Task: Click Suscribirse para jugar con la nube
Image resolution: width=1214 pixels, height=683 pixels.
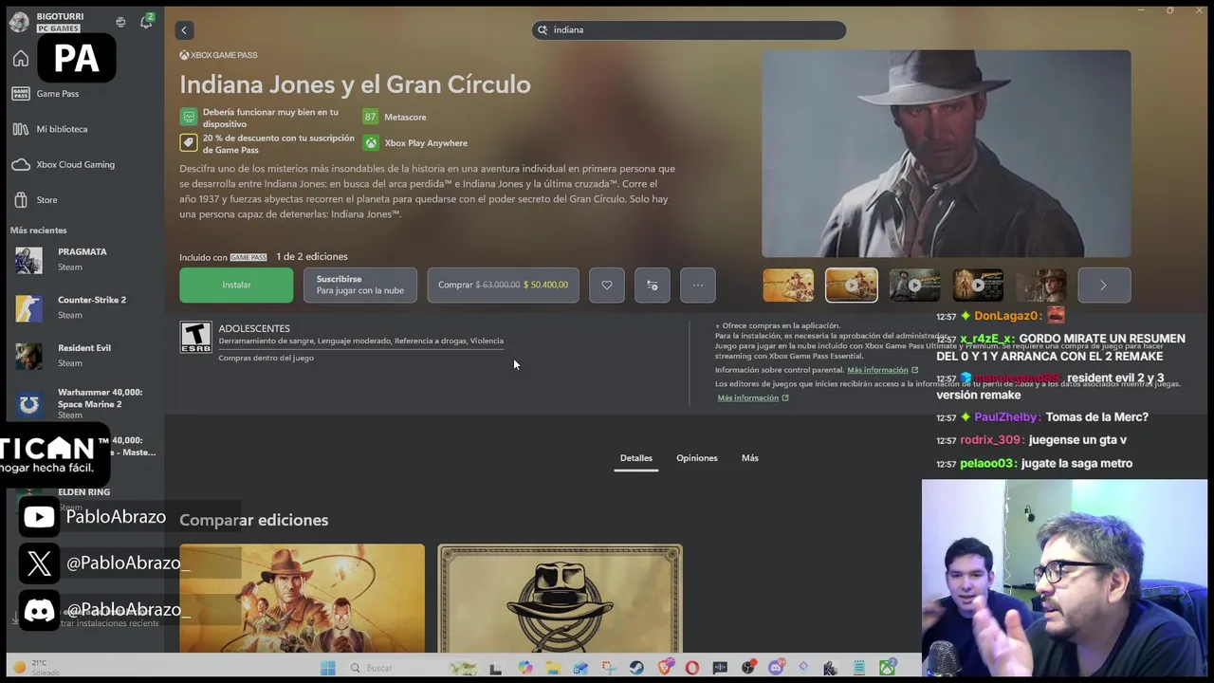Action: (x=360, y=285)
